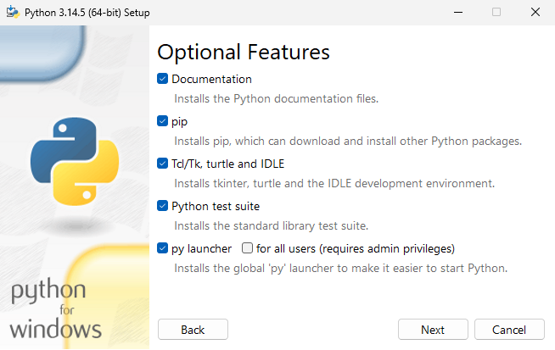Click the Next button
555x350 pixels.
click(433, 330)
